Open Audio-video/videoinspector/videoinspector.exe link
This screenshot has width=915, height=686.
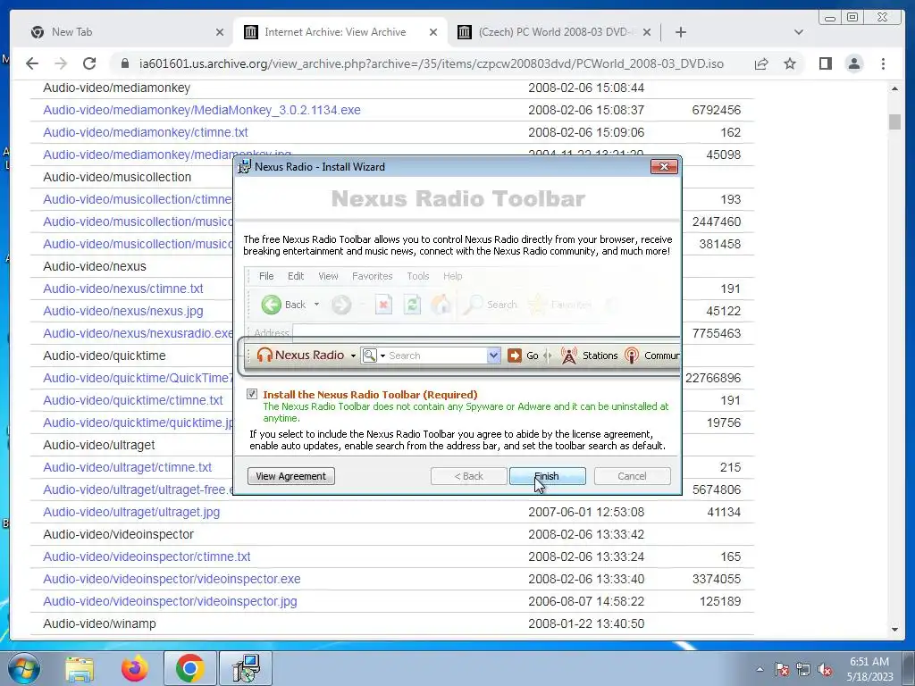172,579
